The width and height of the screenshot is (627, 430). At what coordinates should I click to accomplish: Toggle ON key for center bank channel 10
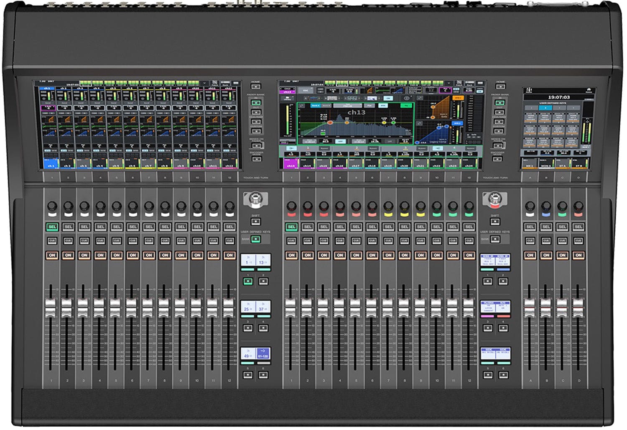(x=437, y=255)
